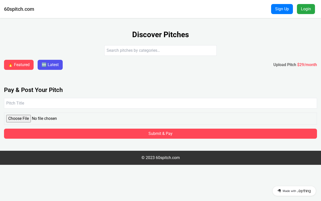321x201 pixels.
Task: Click the fire icon on Featured
Action: click(11, 65)
